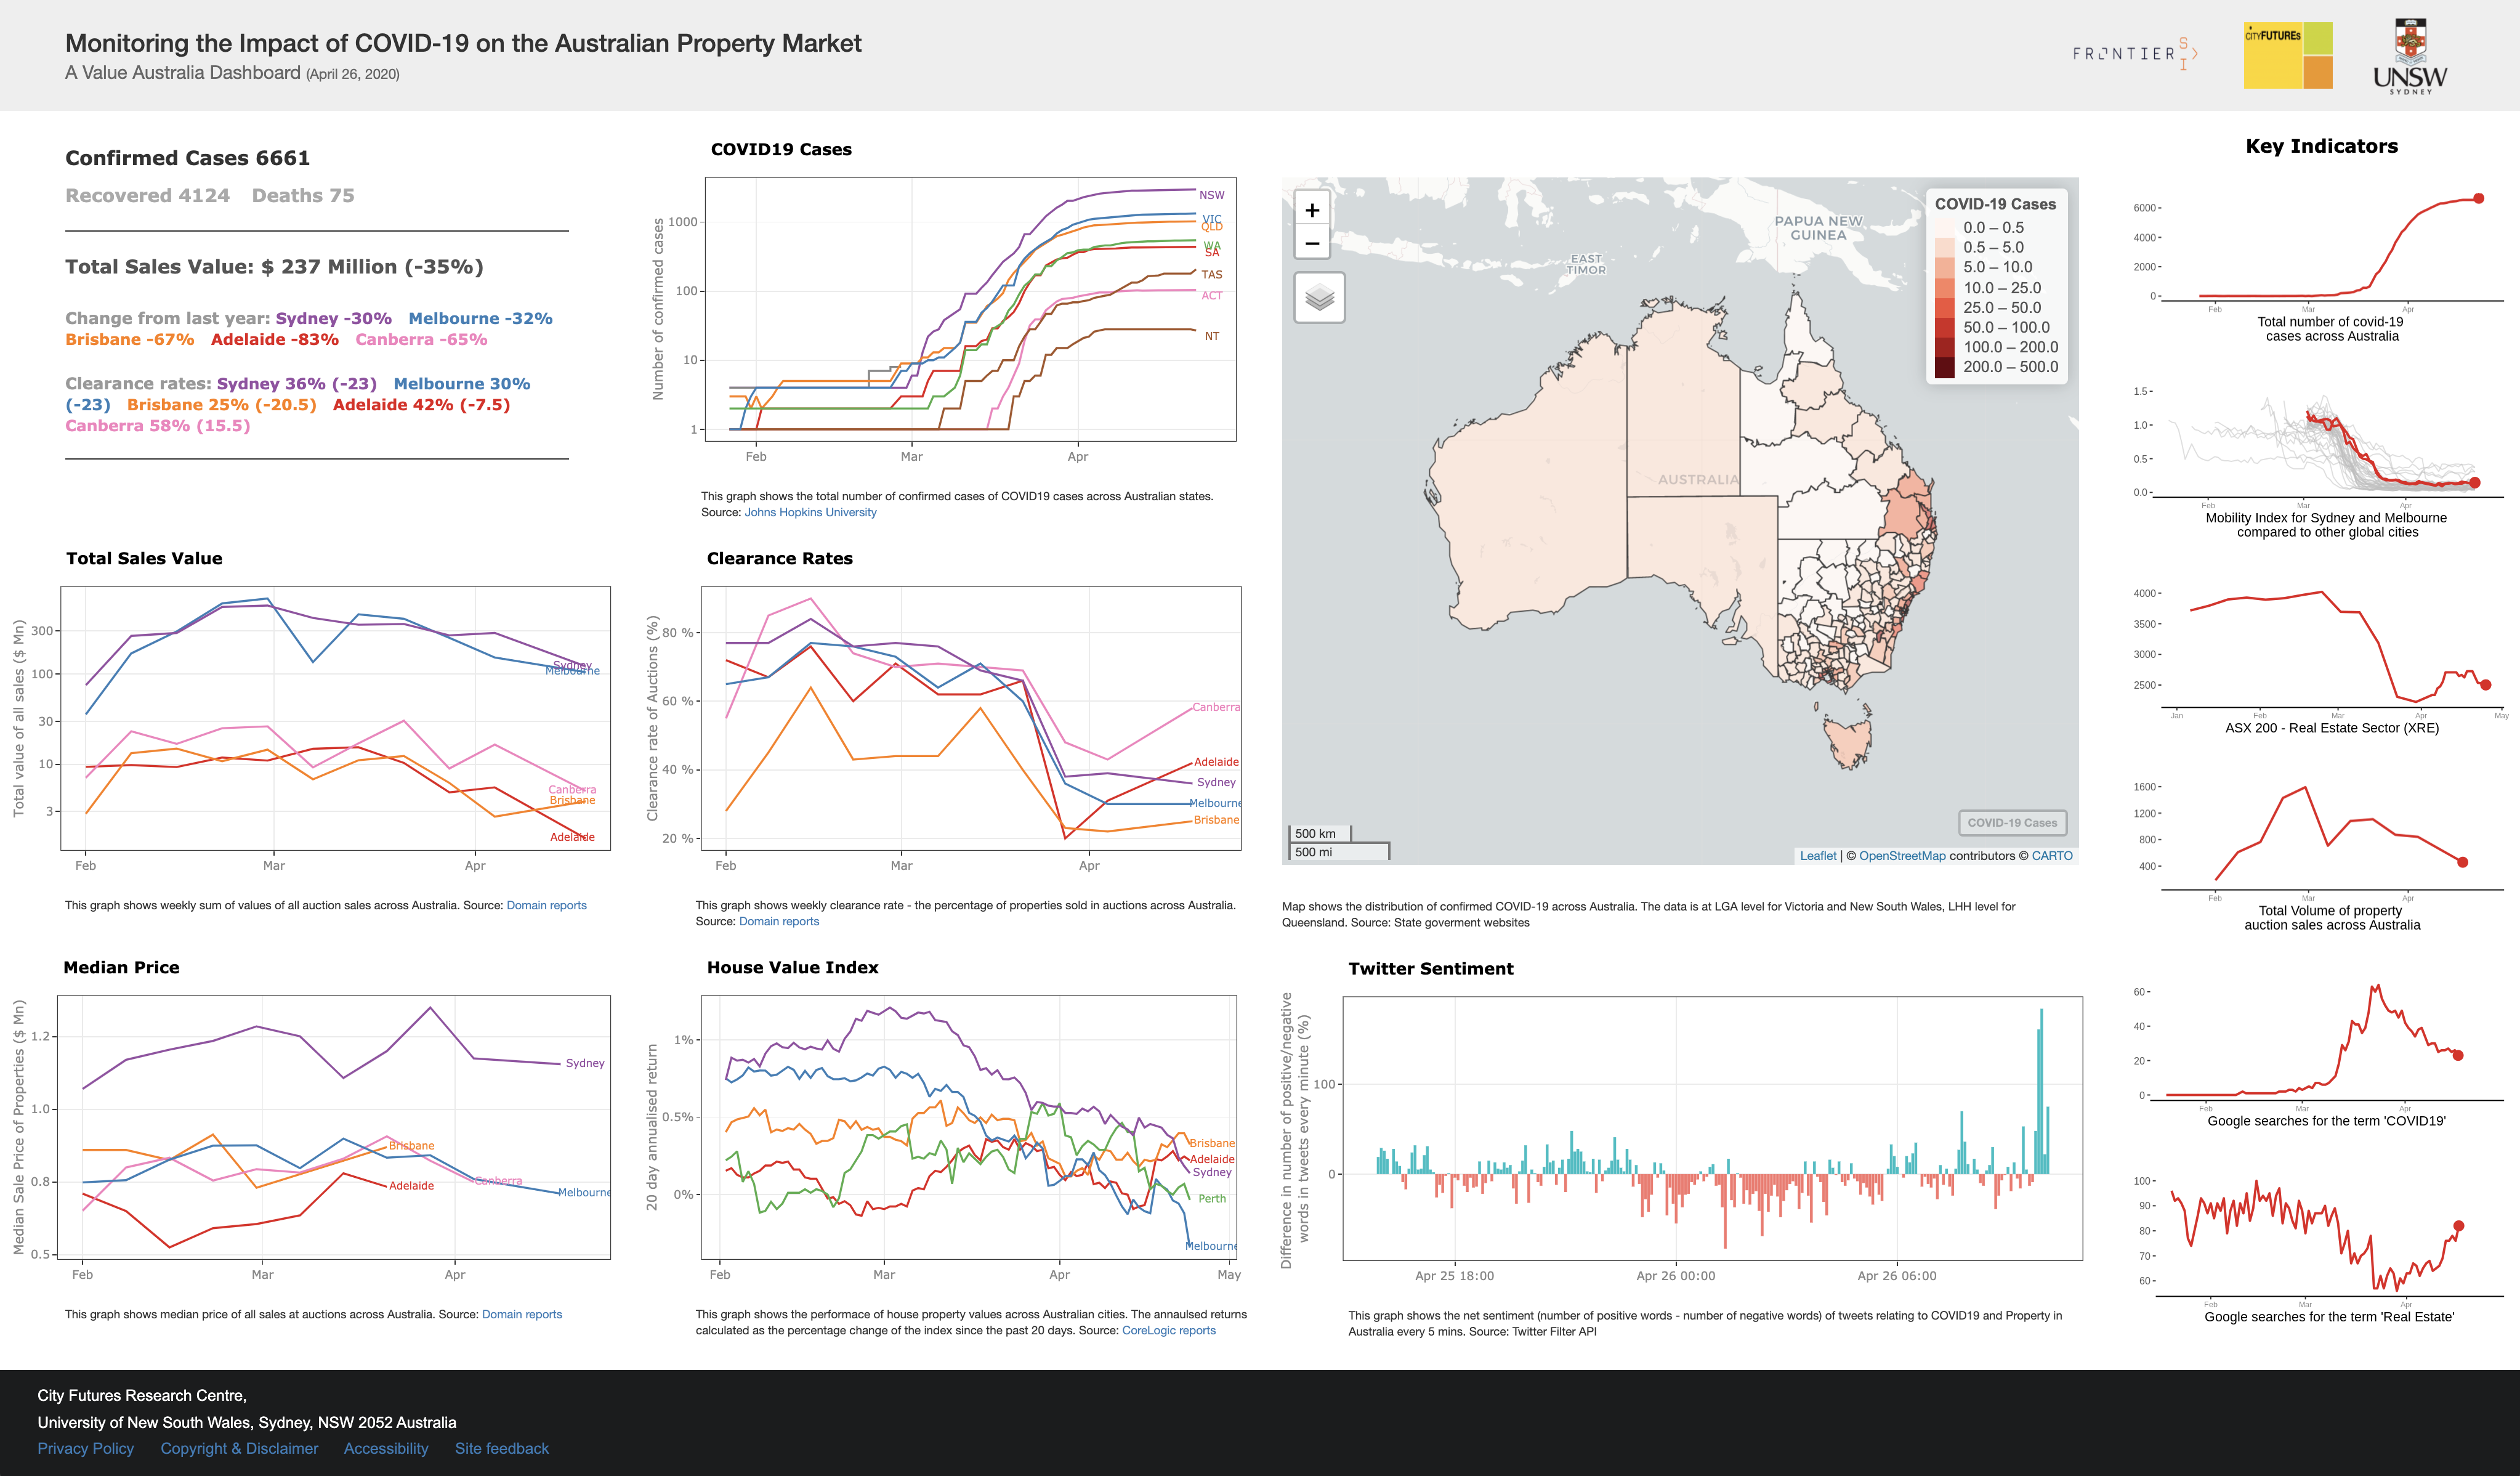The width and height of the screenshot is (2520, 1476).
Task: Zoom out on the map
Action: point(1312,243)
